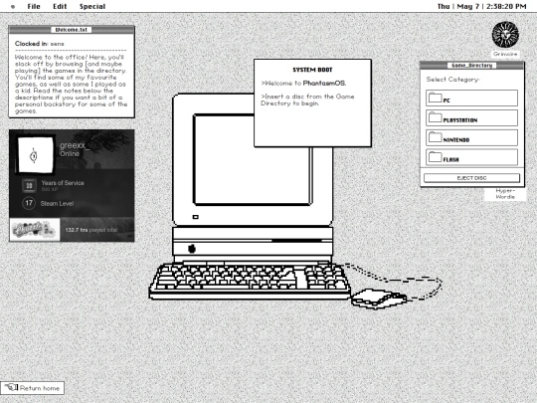This screenshot has width=537, height=403.
Task: Click the Game_Directory window title bar
Action: click(x=472, y=66)
